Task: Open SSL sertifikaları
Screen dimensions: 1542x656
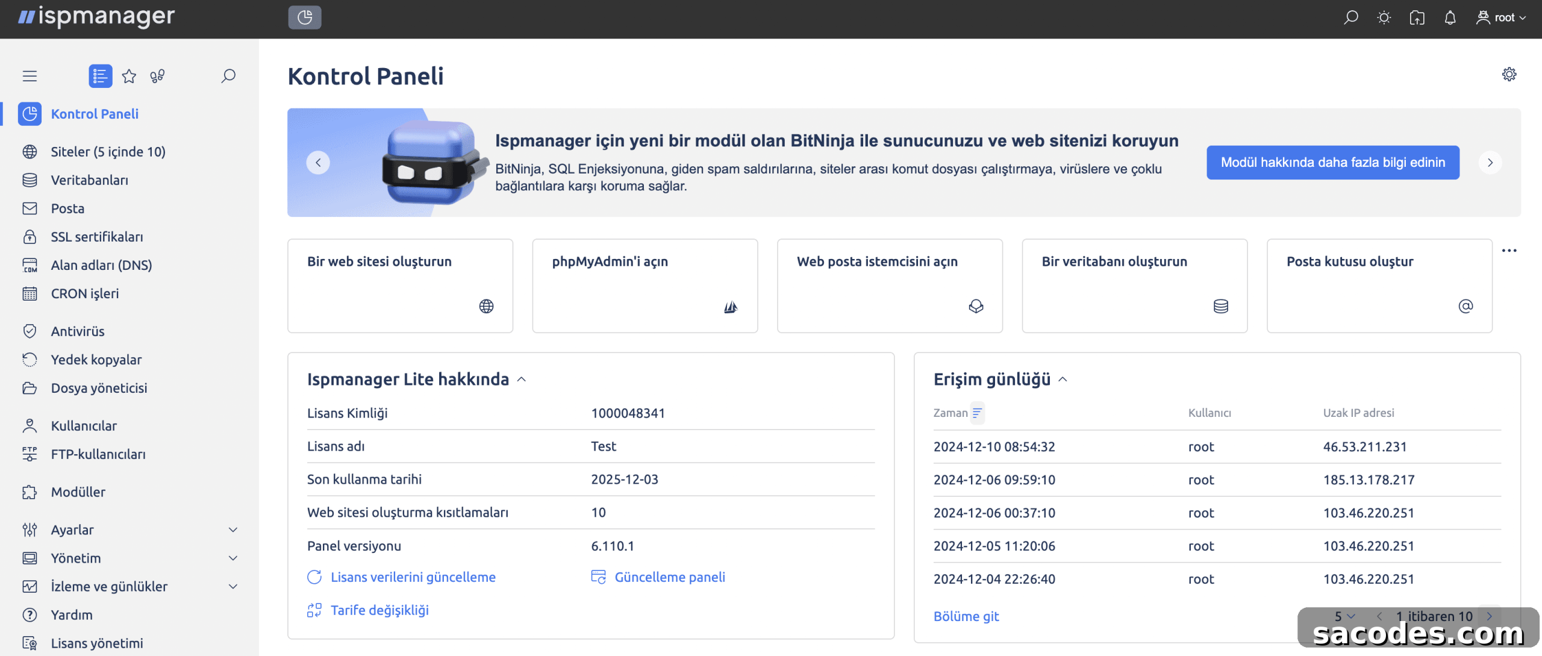Action: [97, 237]
